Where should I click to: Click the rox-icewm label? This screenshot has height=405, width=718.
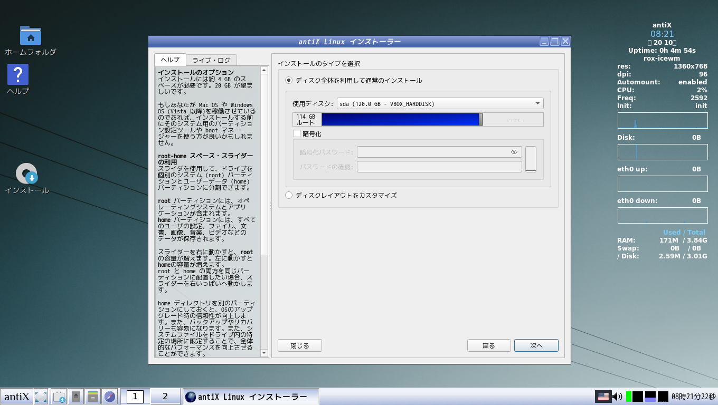coord(662,59)
